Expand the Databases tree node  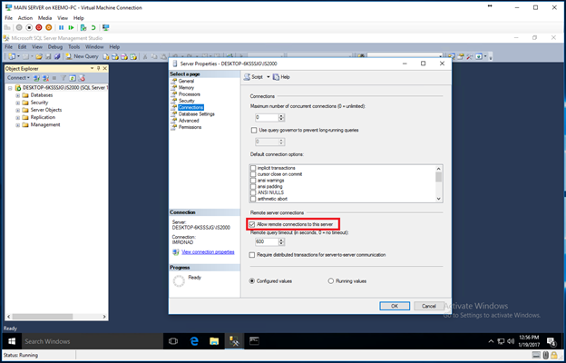point(18,95)
